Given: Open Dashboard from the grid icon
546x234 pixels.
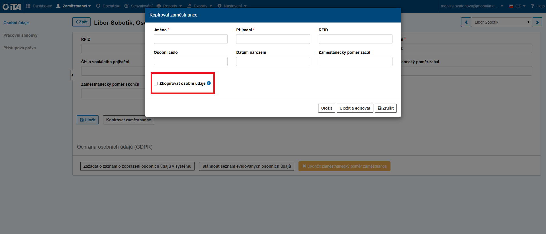Looking at the screenshot, I should (28, 6).
